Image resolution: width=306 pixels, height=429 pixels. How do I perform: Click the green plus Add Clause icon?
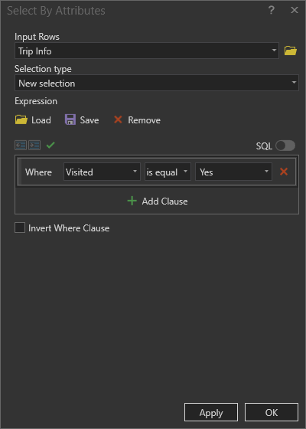pyautogui.click(x=132, y=201)
